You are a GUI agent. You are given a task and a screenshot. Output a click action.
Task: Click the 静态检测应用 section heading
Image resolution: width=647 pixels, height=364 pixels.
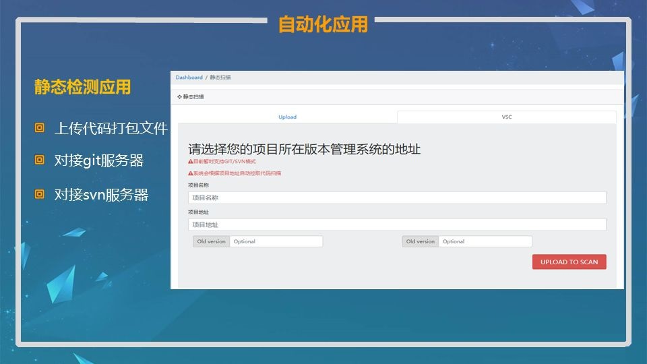point(82,87)
